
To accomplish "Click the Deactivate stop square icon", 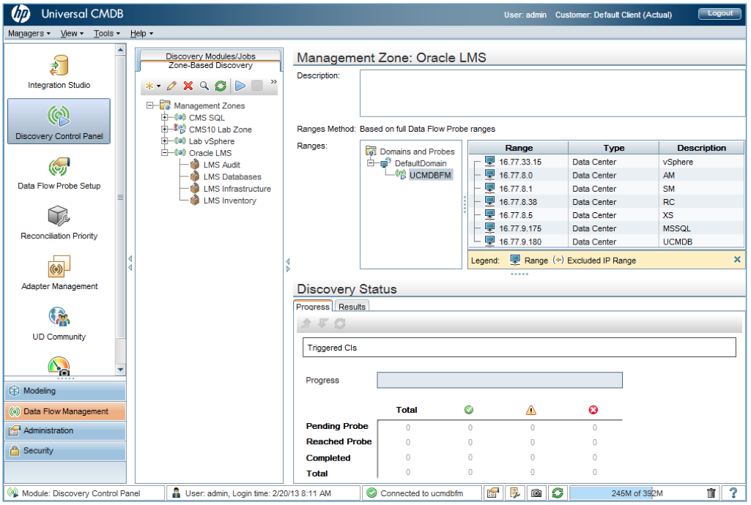I will click(257, 86).
